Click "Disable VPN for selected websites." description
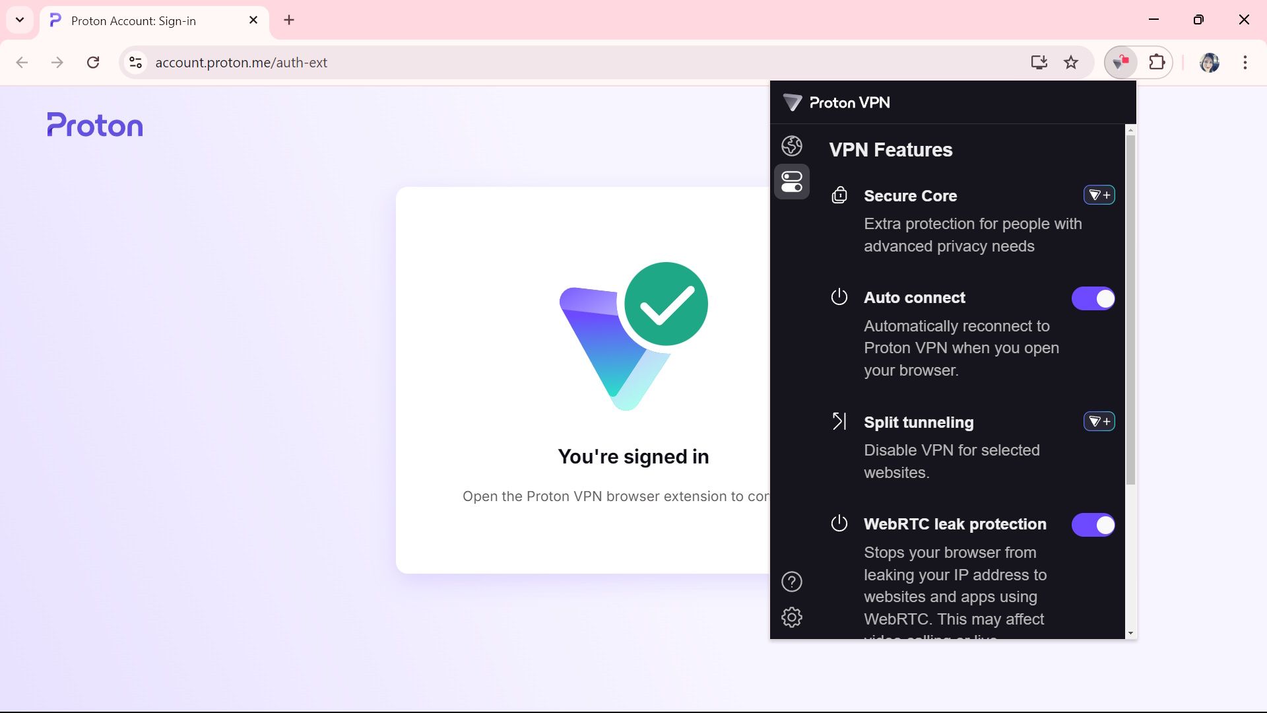Image resolution: width=1267 pixels, height=713 pixels. tap(952, 461)
